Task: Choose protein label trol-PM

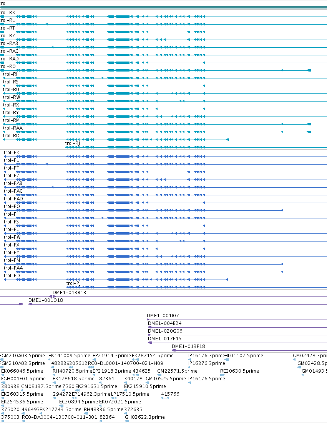Action: pos(12,260)
